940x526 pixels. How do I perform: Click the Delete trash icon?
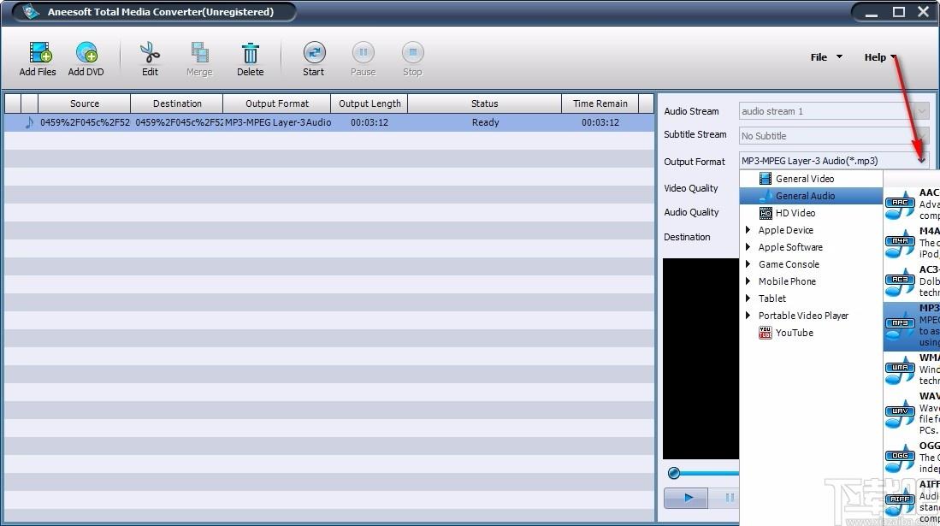250,53
